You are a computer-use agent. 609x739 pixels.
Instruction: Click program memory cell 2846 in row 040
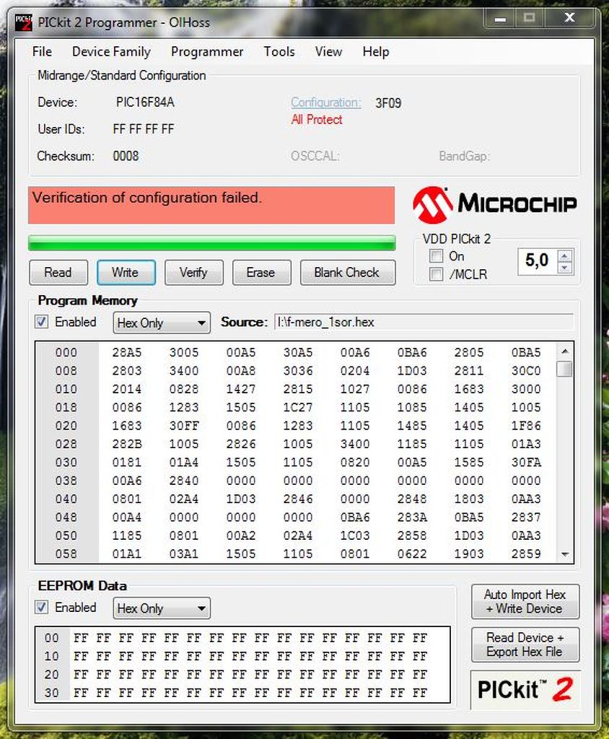298,499
